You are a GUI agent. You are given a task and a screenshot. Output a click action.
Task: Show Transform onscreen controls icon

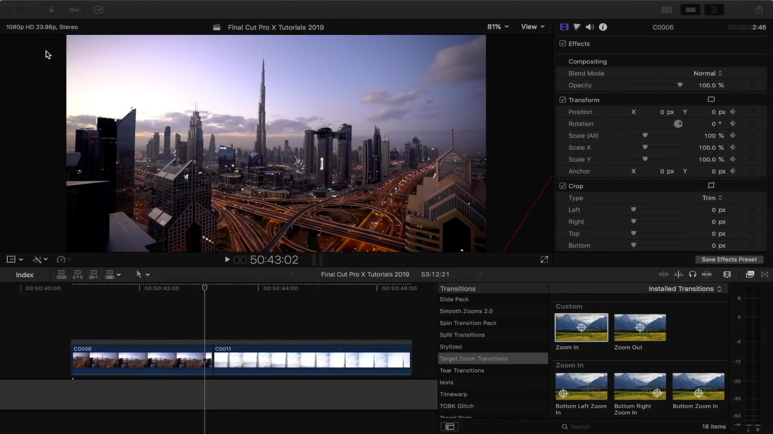(711, 99)
